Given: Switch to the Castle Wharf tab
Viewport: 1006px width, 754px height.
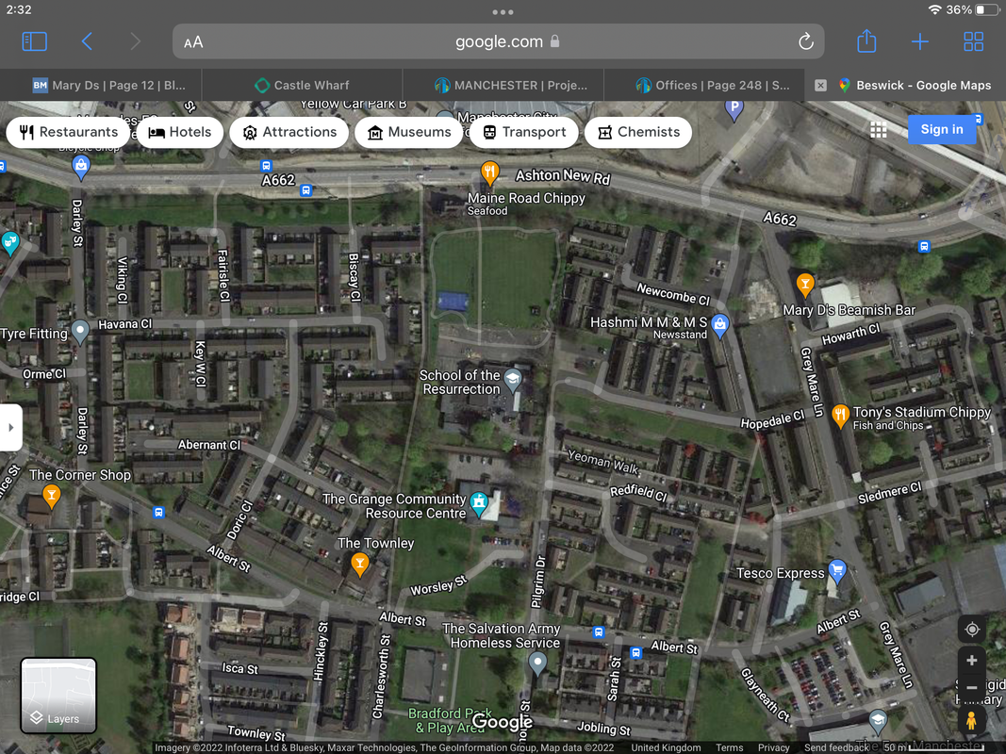Looking at the screenshot, I should [x=302, y=85].
